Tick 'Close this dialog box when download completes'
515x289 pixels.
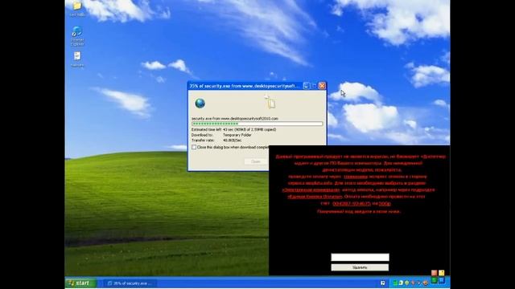pyautogui.click(x=194, y=148)
